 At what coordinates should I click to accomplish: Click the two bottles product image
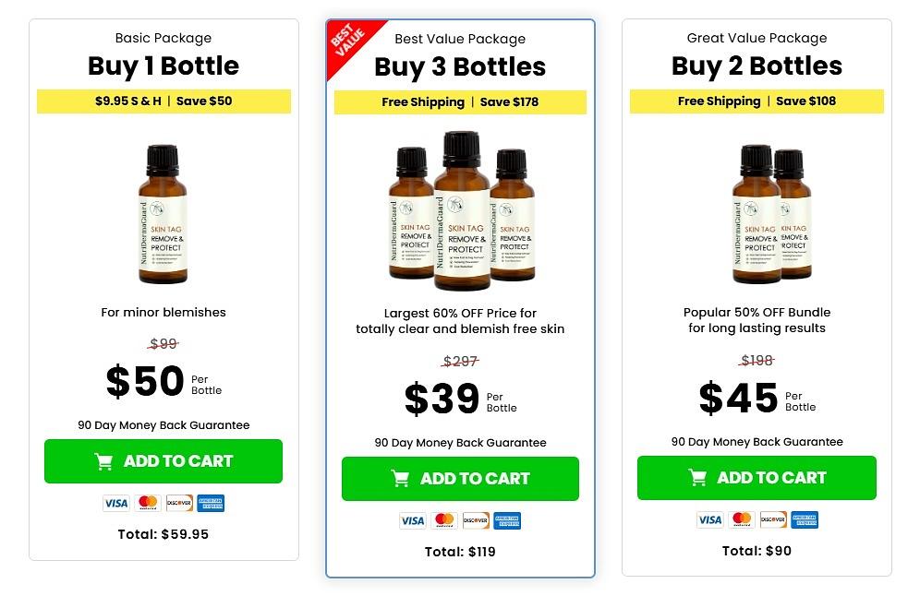click(x=771, y=213)
